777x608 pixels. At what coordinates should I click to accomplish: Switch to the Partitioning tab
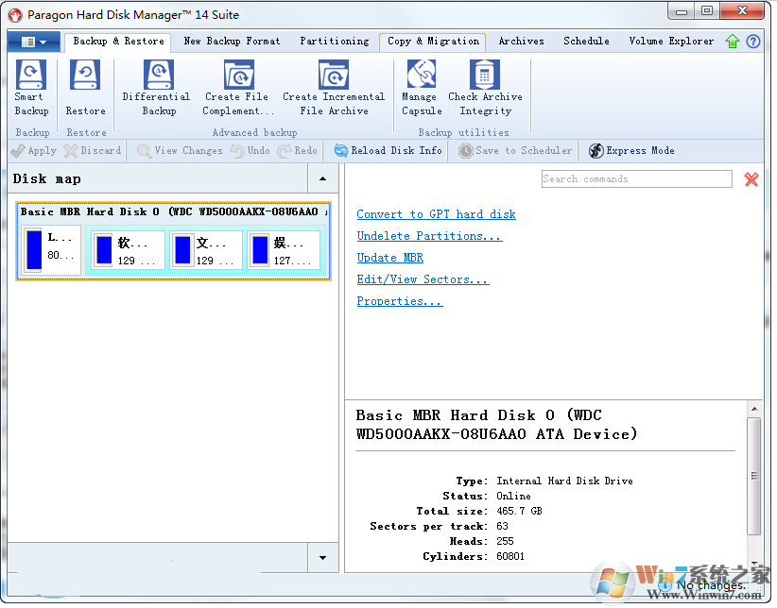(x=334, y=42)
